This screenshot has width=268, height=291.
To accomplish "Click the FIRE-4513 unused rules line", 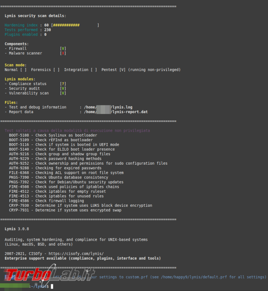I will [x=56, y=196].
